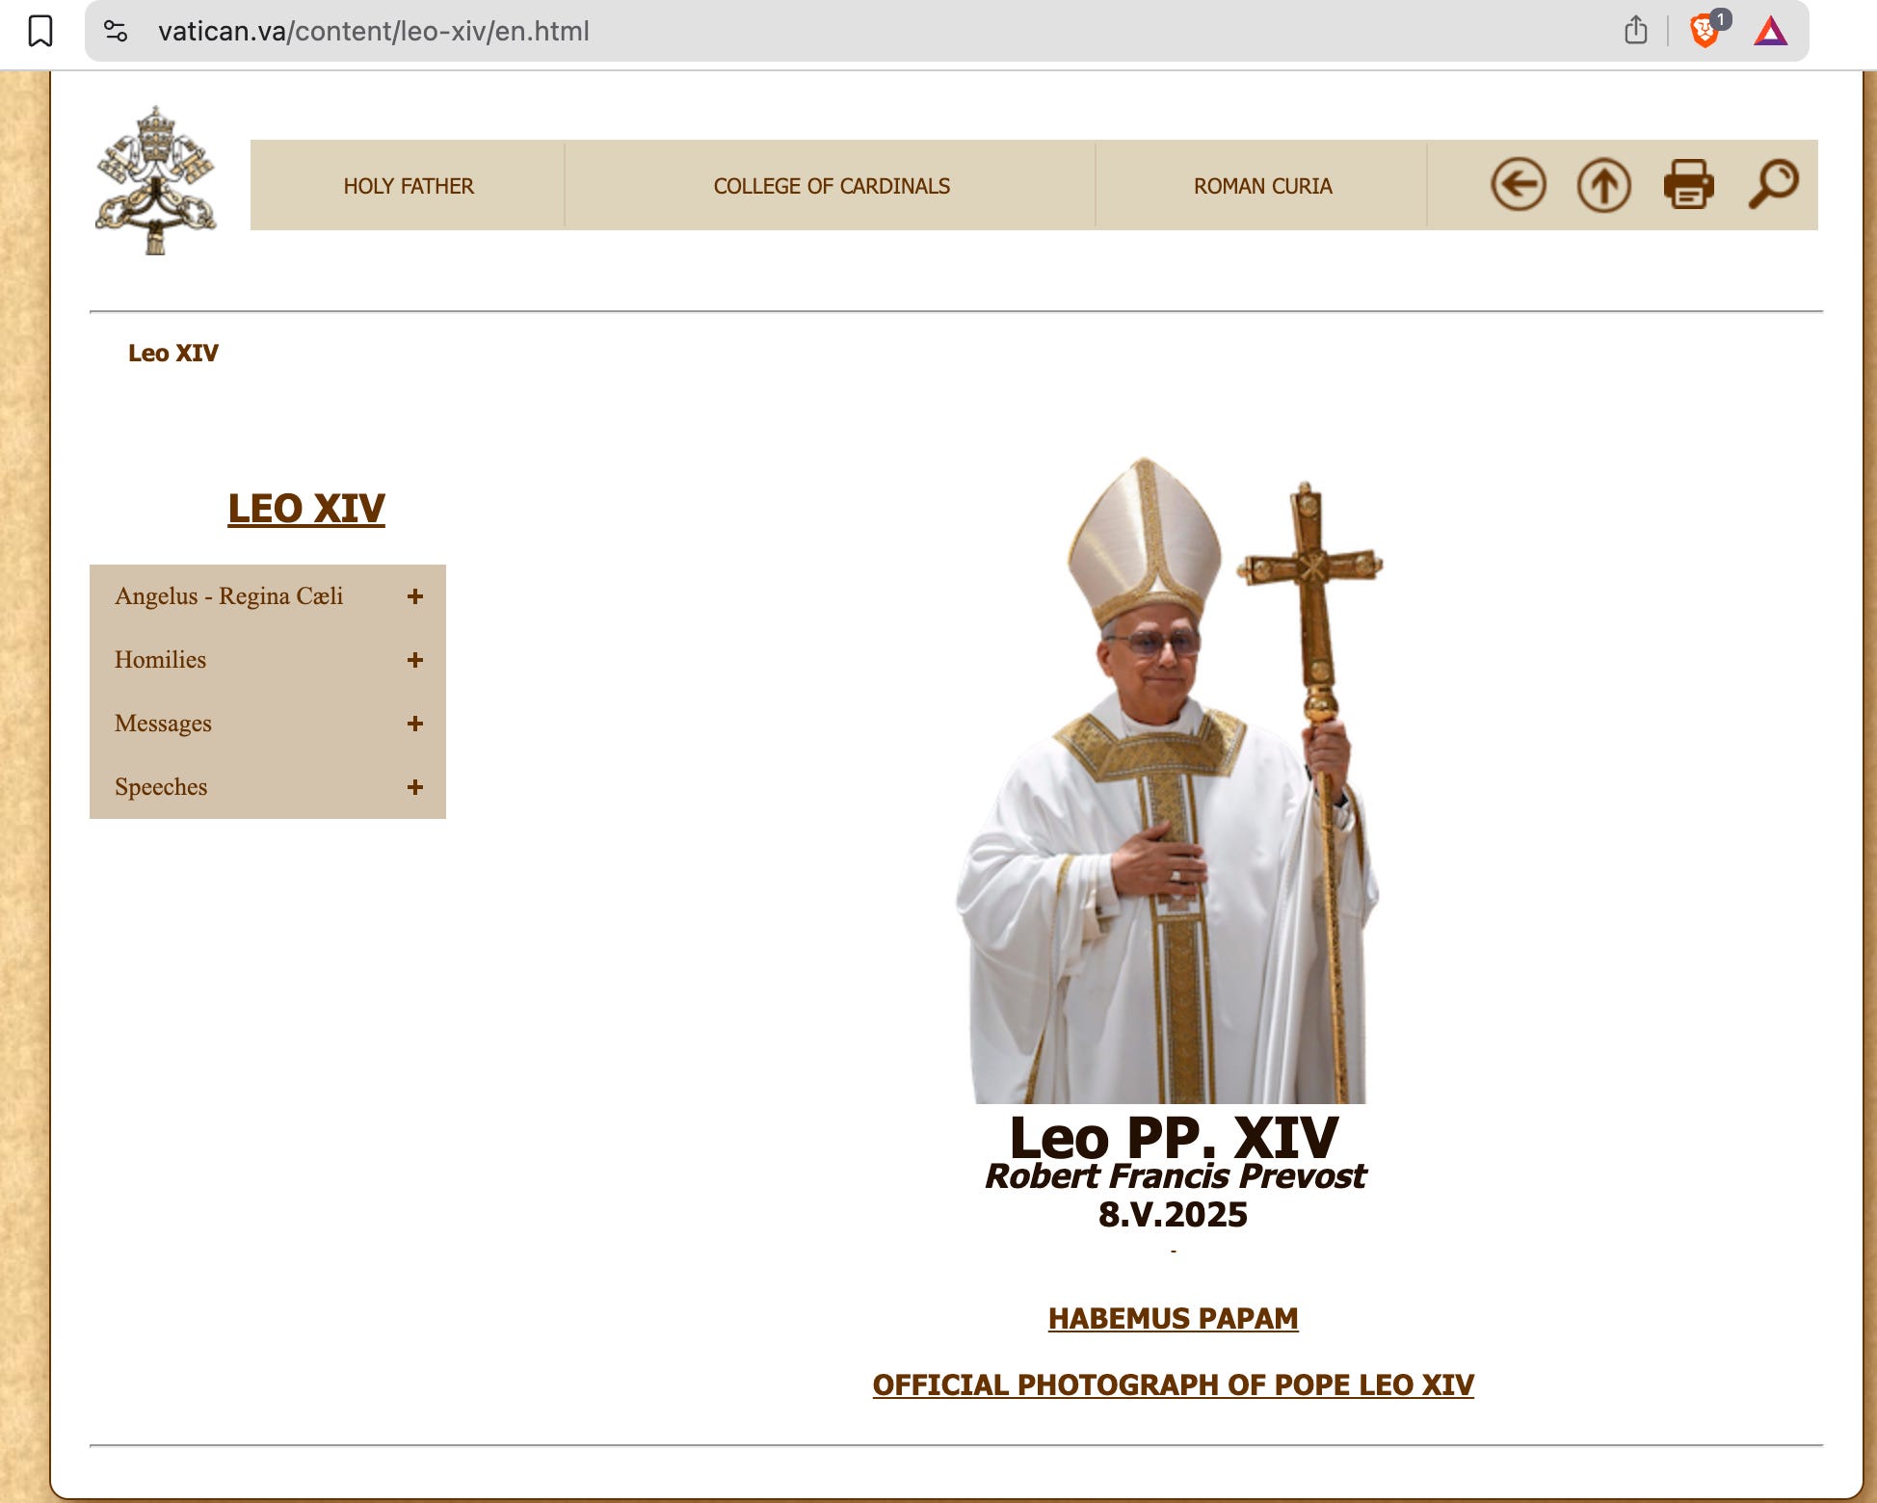Click the Robert Francis Prevost text
1877x1503 pixels.
1174,1175
